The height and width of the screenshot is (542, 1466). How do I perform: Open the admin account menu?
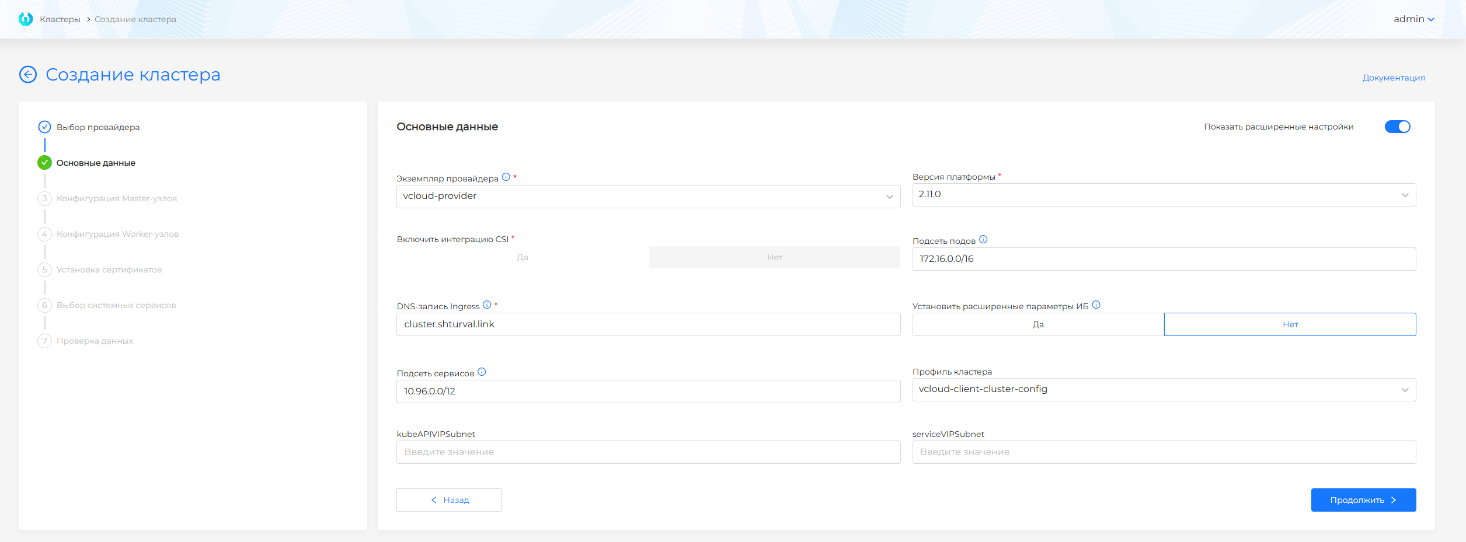pos(1414,18)
